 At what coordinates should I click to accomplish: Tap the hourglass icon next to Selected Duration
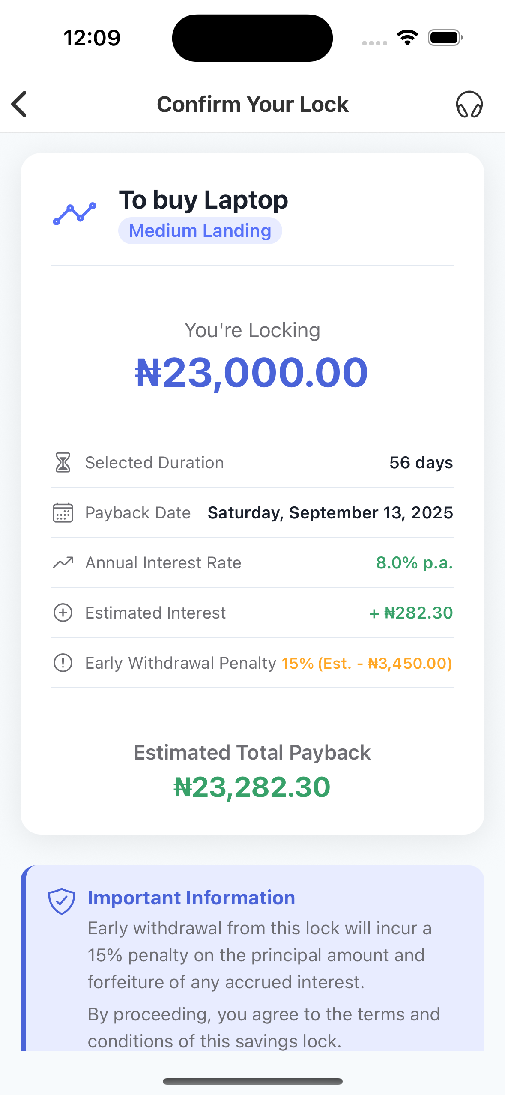(x=63, y=462)
